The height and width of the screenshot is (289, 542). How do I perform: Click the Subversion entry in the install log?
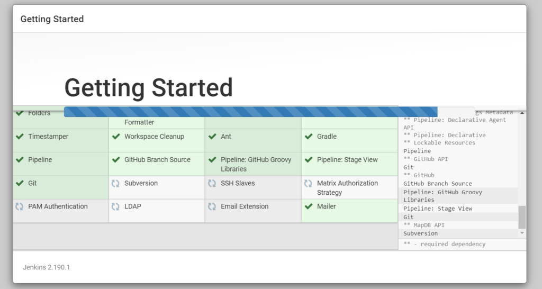pyautogui.click(x=420, y=233)
